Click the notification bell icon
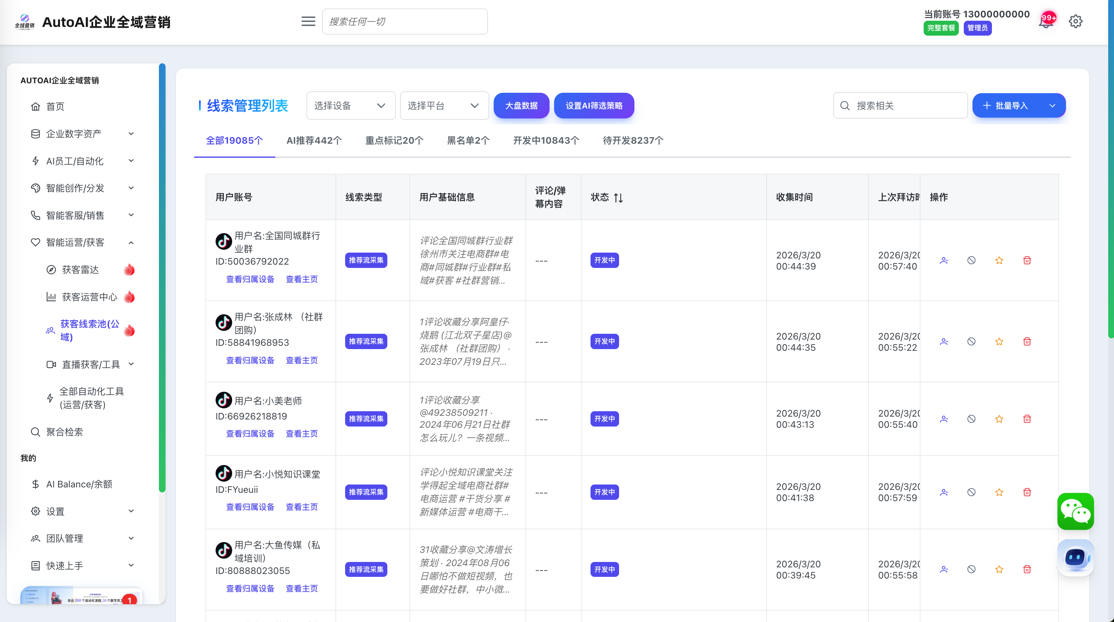Screen dimensions: 1114x622 coord(1045,22)
